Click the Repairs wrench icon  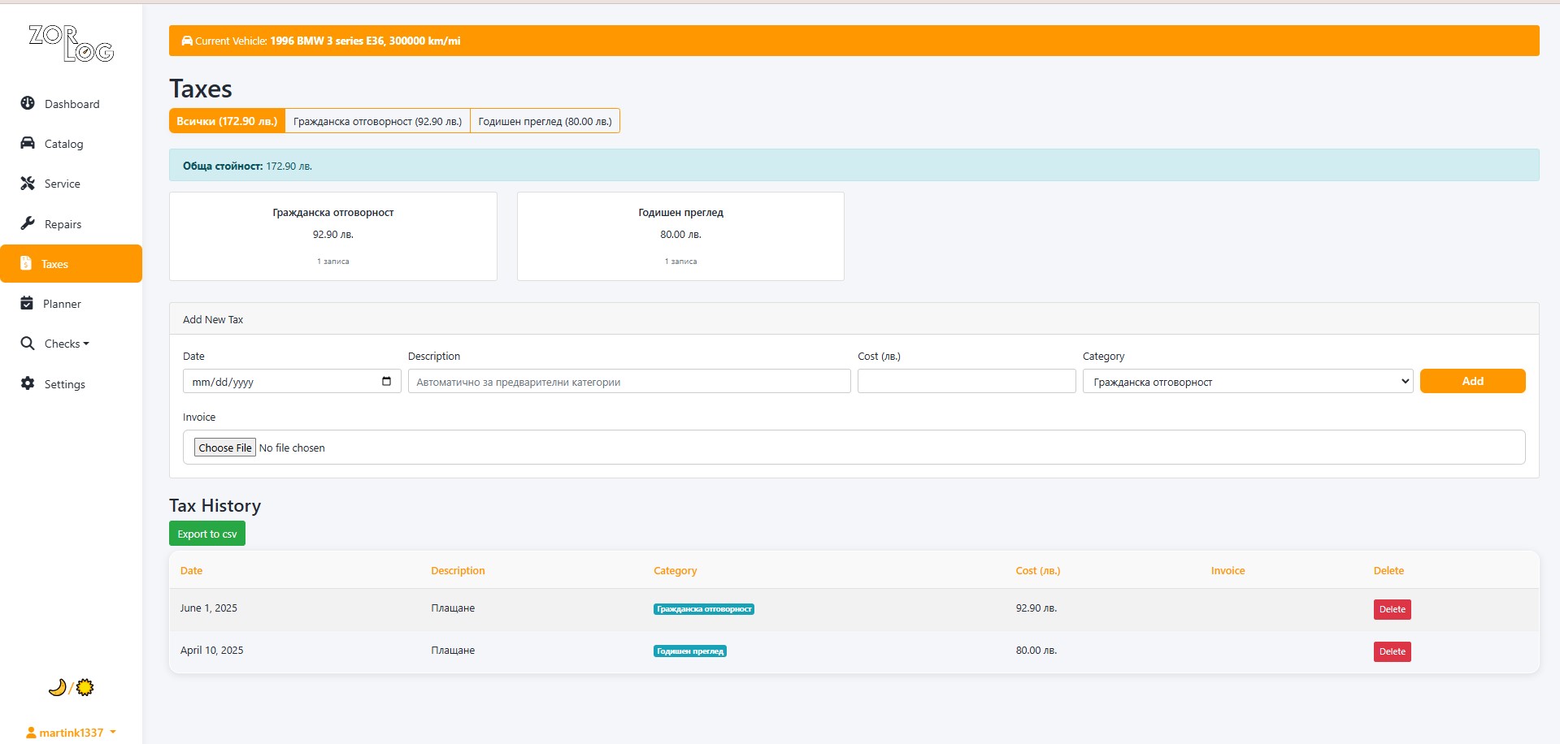[x=28, y=223]
